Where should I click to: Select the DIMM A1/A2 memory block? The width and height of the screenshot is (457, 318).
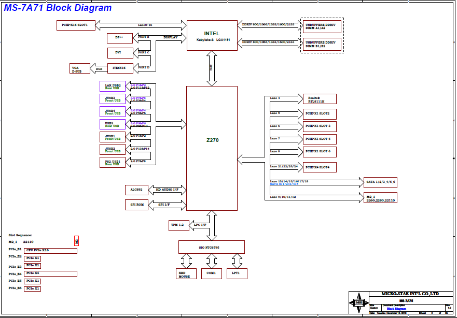pyautogui.click(x=322, y=26)
